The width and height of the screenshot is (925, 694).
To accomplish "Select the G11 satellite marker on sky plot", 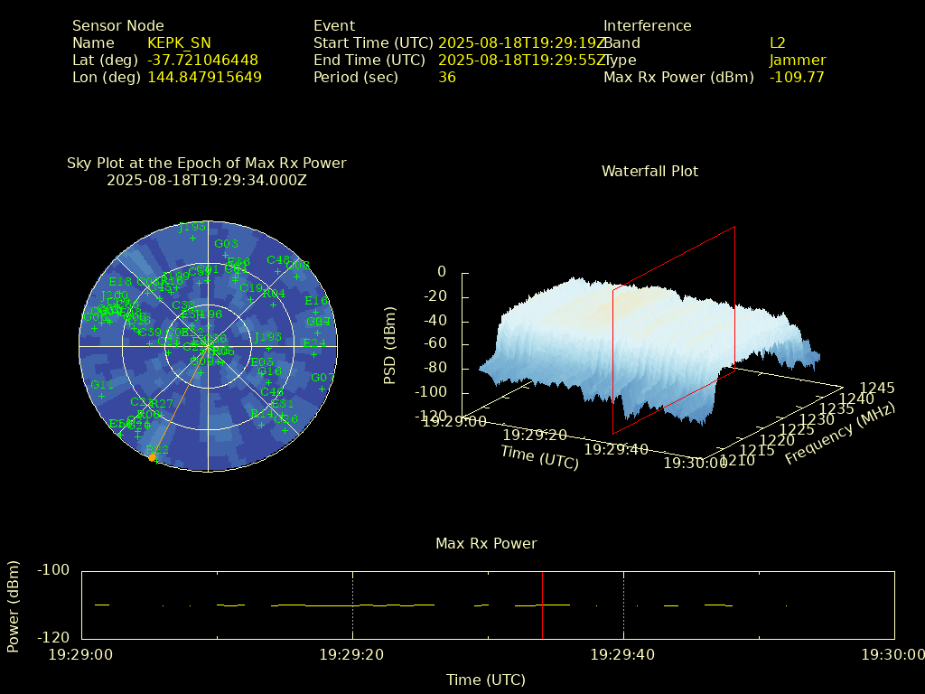I will pos(101,396).
